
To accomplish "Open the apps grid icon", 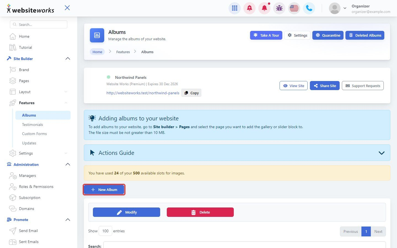I will (235, 8).
